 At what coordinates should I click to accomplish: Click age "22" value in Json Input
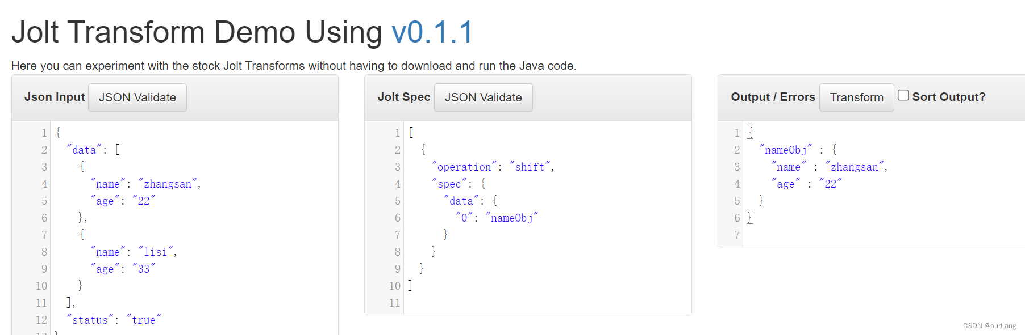click(144, 201)
